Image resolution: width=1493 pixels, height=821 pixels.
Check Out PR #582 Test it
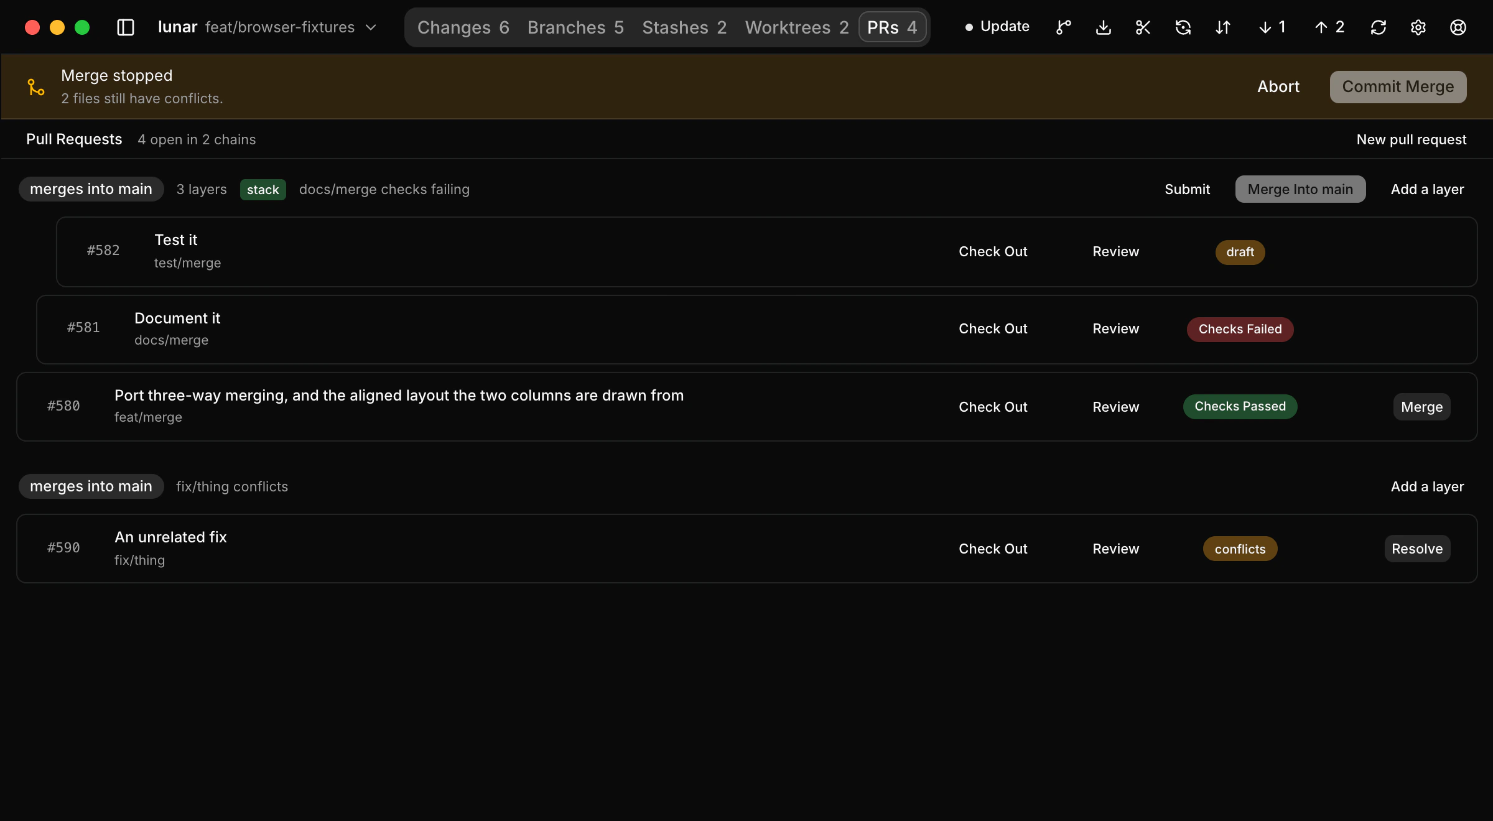point(993,252)
